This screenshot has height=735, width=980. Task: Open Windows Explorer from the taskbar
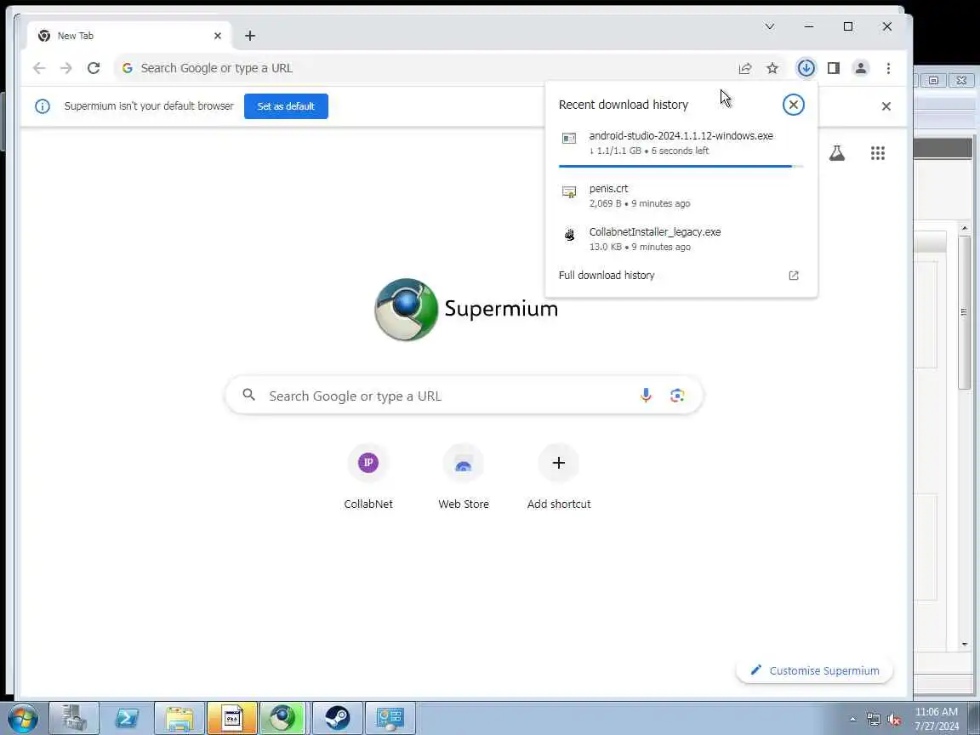point(179,718)
